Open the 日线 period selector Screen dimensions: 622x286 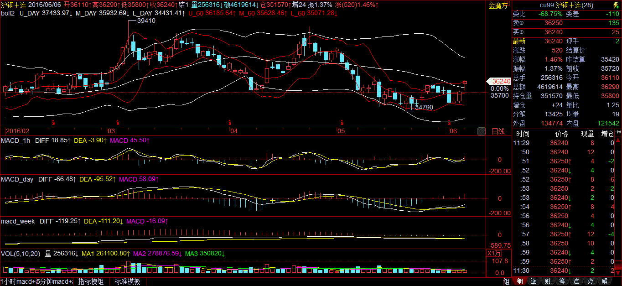pyautogui.click(x=498, y=131)
